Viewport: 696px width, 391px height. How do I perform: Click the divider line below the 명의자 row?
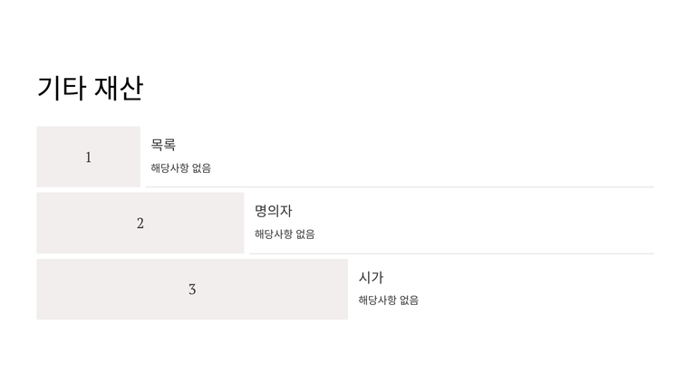[451, 254]
